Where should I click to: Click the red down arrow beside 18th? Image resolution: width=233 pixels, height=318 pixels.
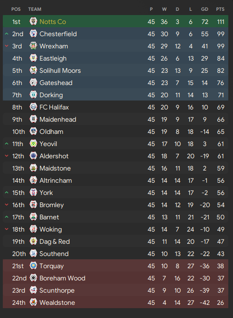7,229
